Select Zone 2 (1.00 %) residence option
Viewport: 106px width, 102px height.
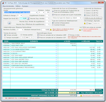click(85, 13)
